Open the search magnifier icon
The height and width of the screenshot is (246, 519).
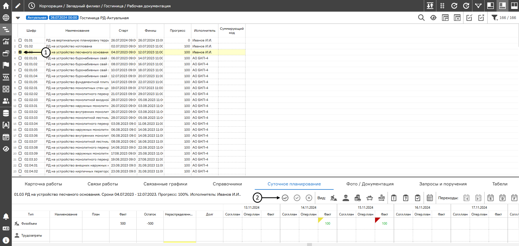click(x=421, y=18)
